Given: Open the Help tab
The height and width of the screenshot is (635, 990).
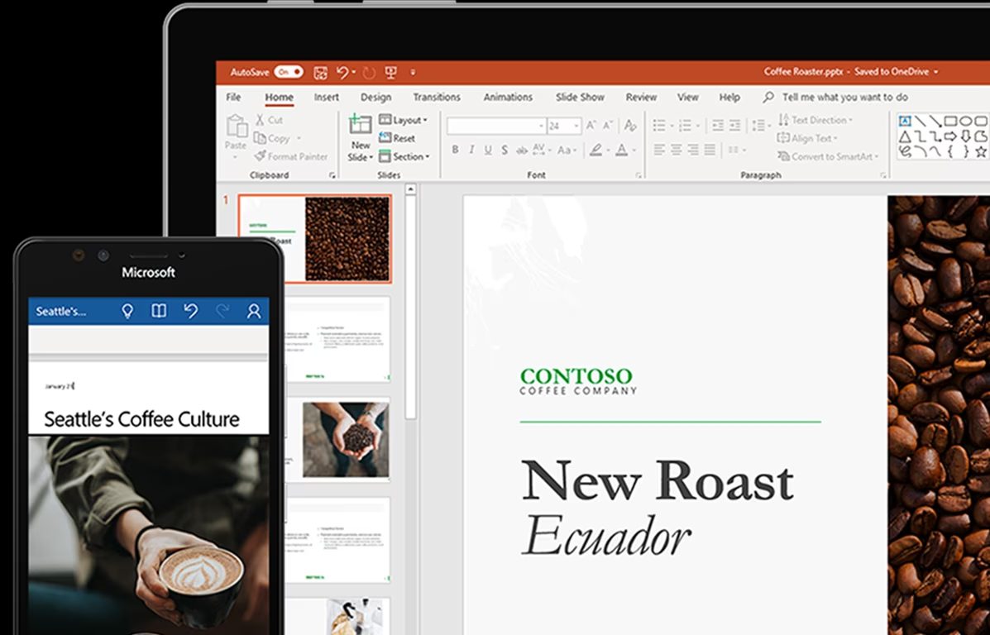Looking at the screenshot, I should 729,98.
